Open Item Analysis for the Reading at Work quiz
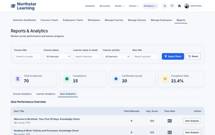215x135 pixels. click(x=192, y=133)
